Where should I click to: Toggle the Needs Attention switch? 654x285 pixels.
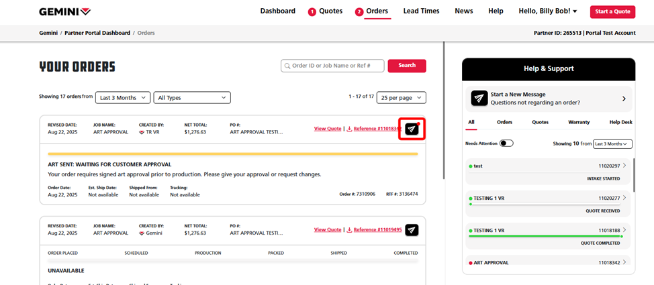click(x=506, y=144)
